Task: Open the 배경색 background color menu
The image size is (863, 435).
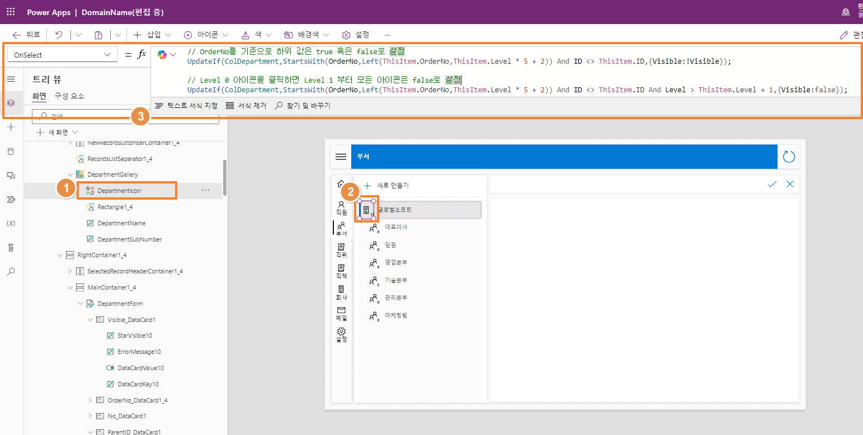Action: coord(306,35)
